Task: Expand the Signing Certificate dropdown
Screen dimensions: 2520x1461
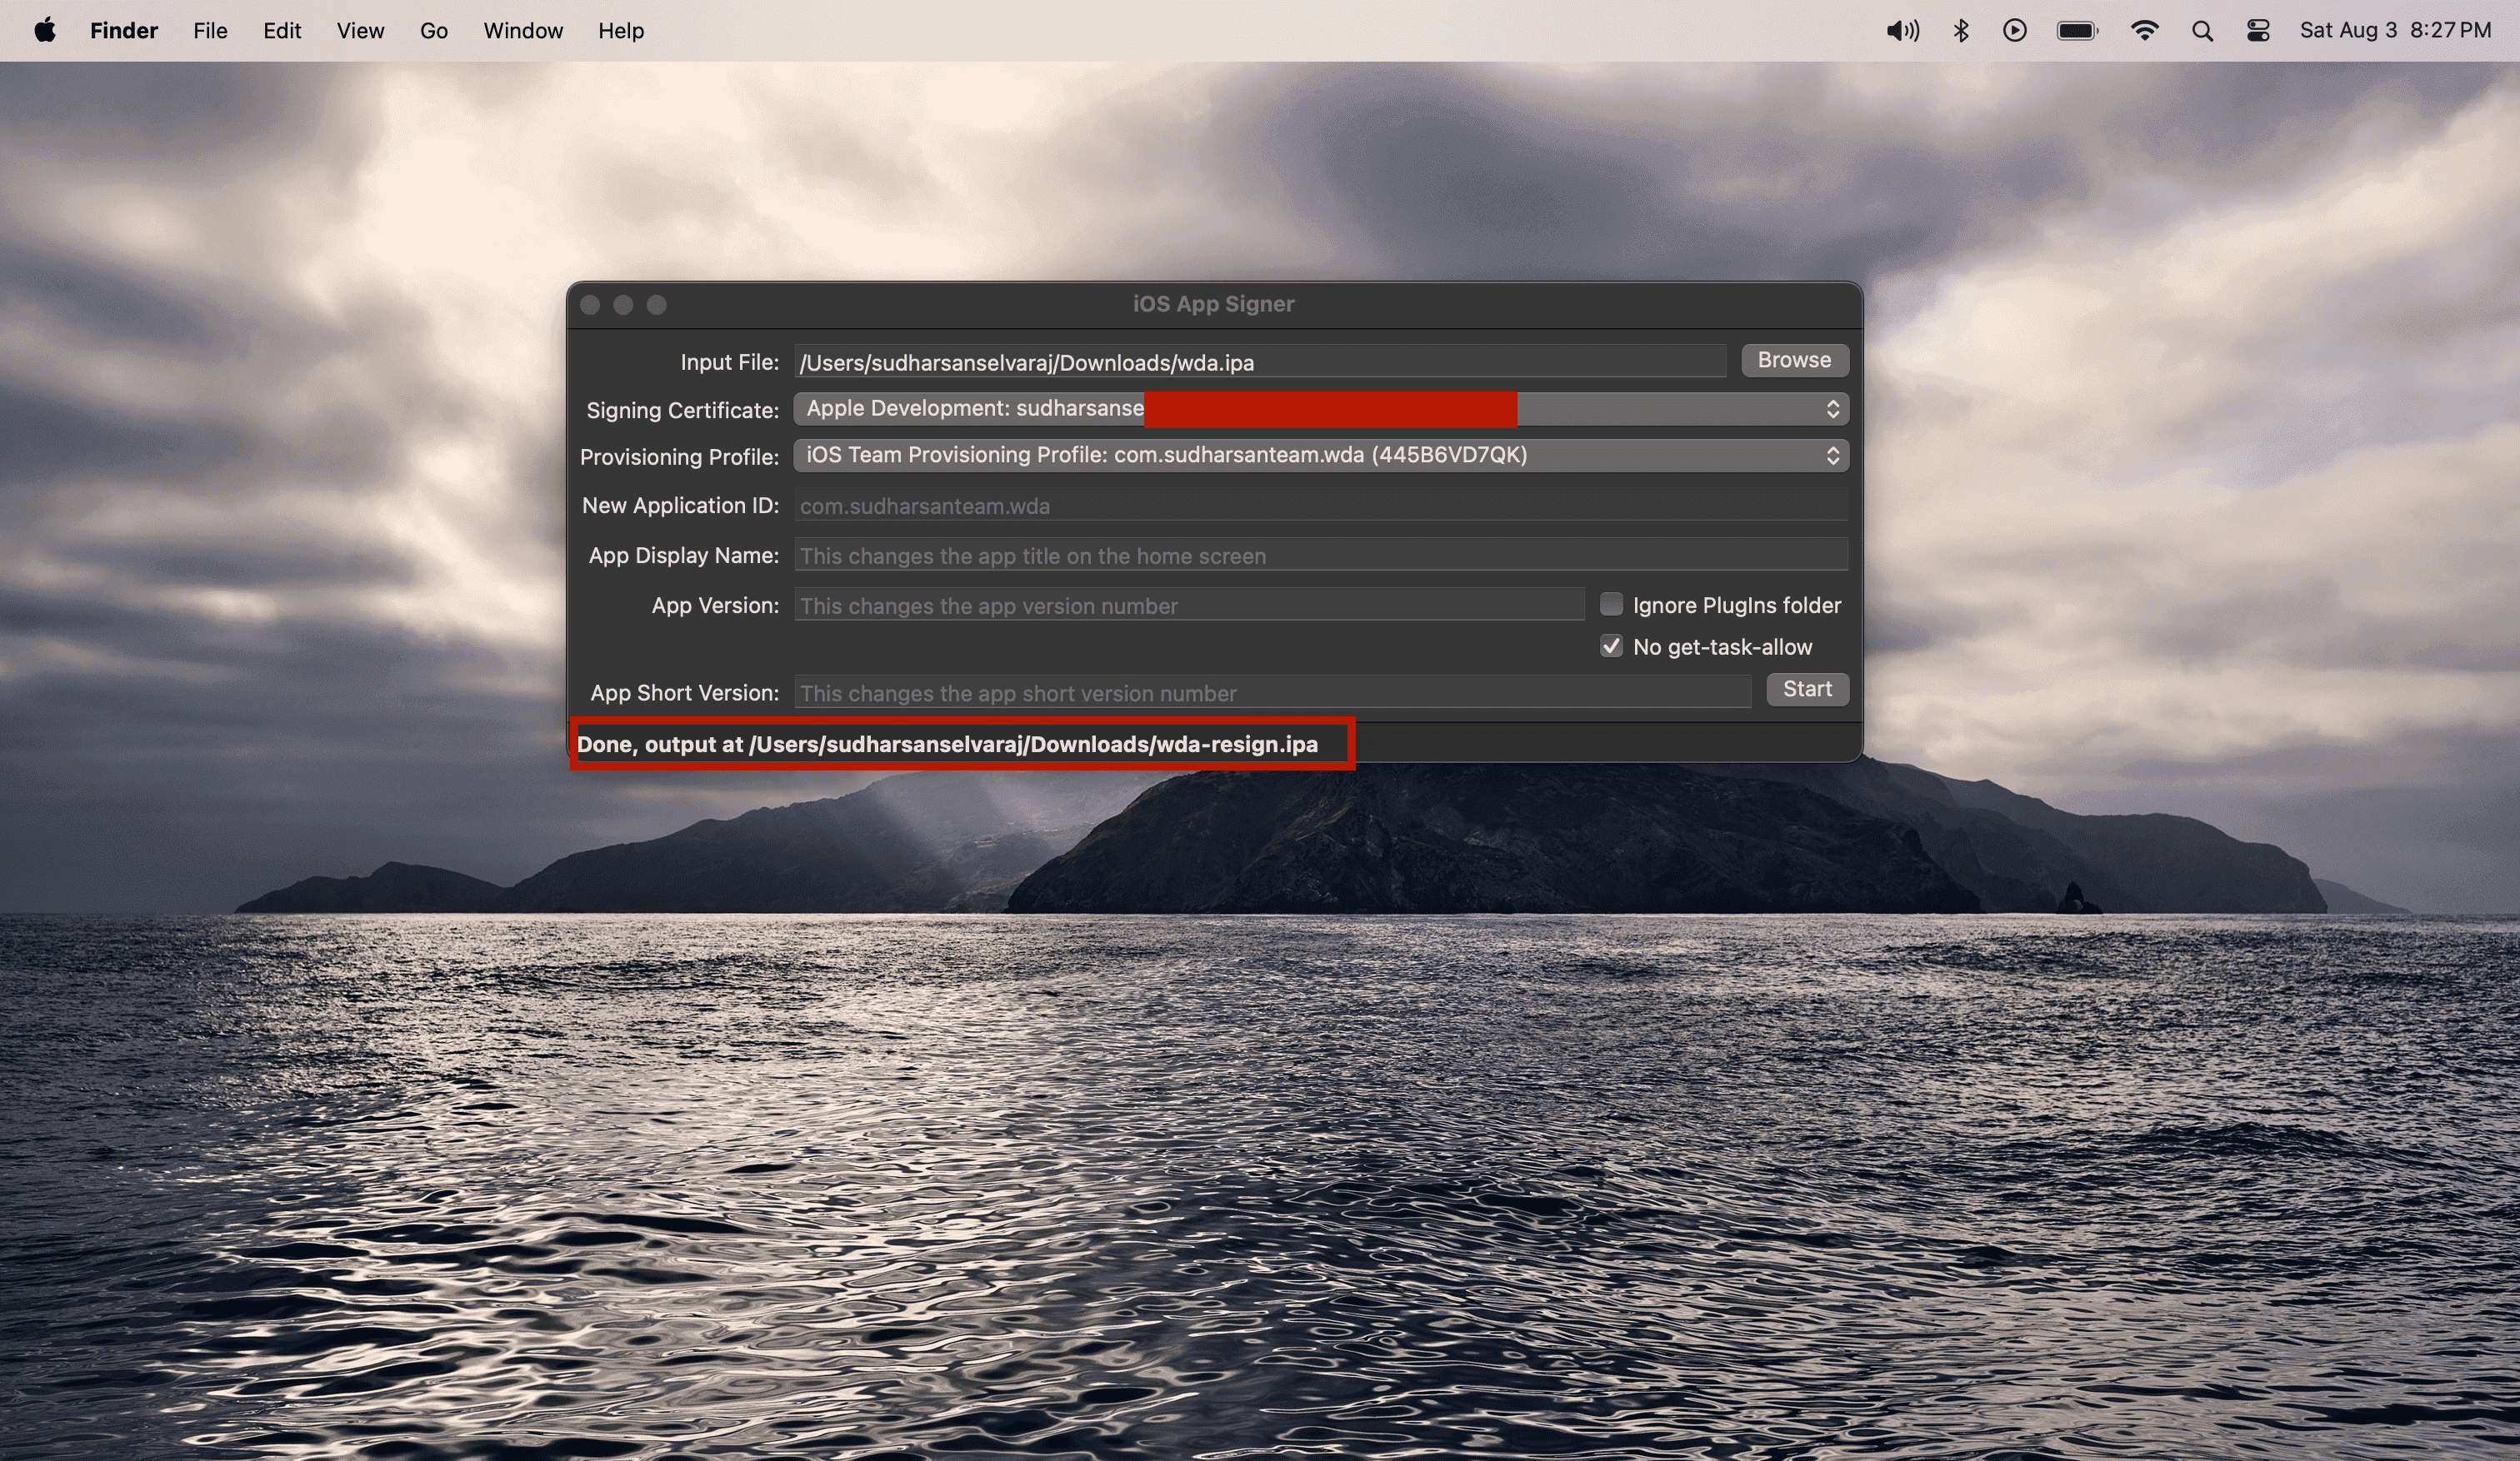Action: coord(1320,409)
